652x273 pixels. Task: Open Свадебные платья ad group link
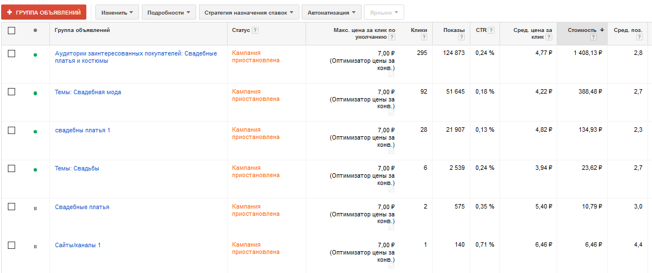[x=82, y=207]
